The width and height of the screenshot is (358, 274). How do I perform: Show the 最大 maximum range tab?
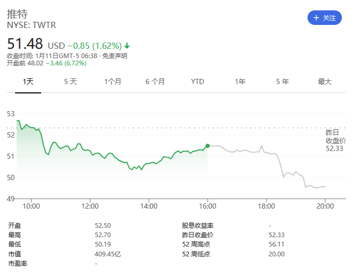[325, 81]
